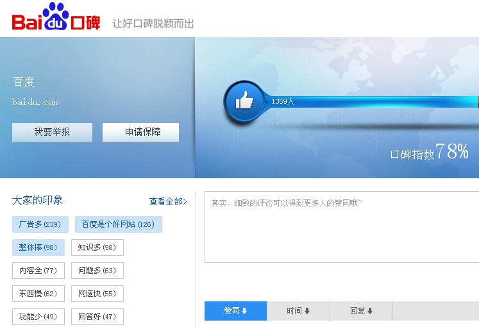Click the 我要举报 button
Viewport: 479px width, 327px height.
click(x=52, y=132)
